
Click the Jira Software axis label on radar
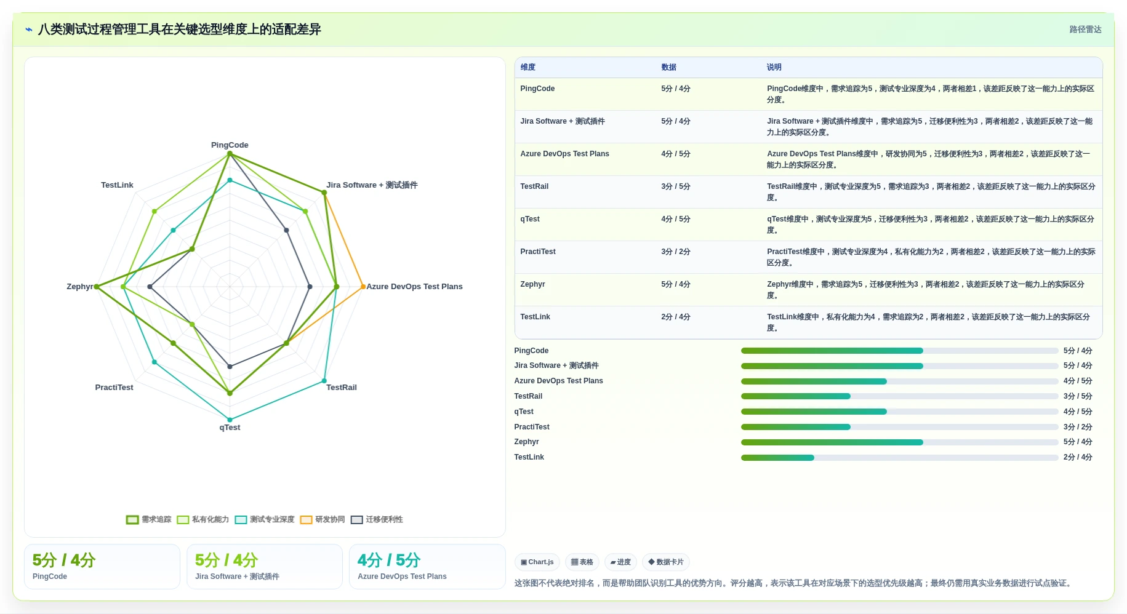[372, 185]
